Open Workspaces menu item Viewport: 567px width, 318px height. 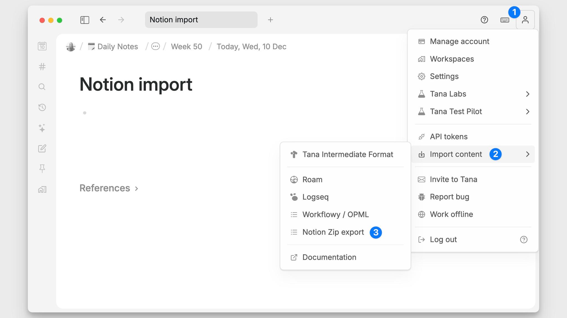point(473,59)
